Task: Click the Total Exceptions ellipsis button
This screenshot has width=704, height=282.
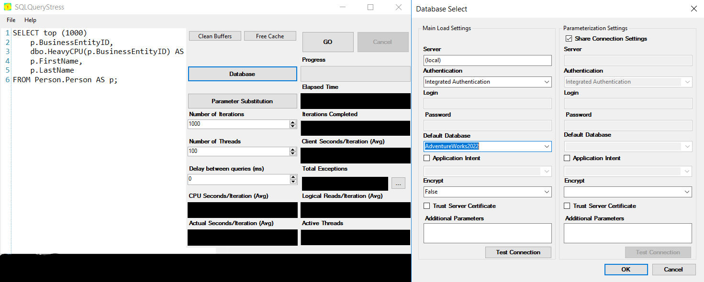Action: (x=398, y=184)
